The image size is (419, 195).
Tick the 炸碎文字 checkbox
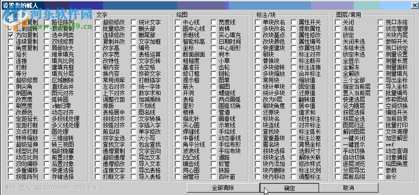(133, 74)
